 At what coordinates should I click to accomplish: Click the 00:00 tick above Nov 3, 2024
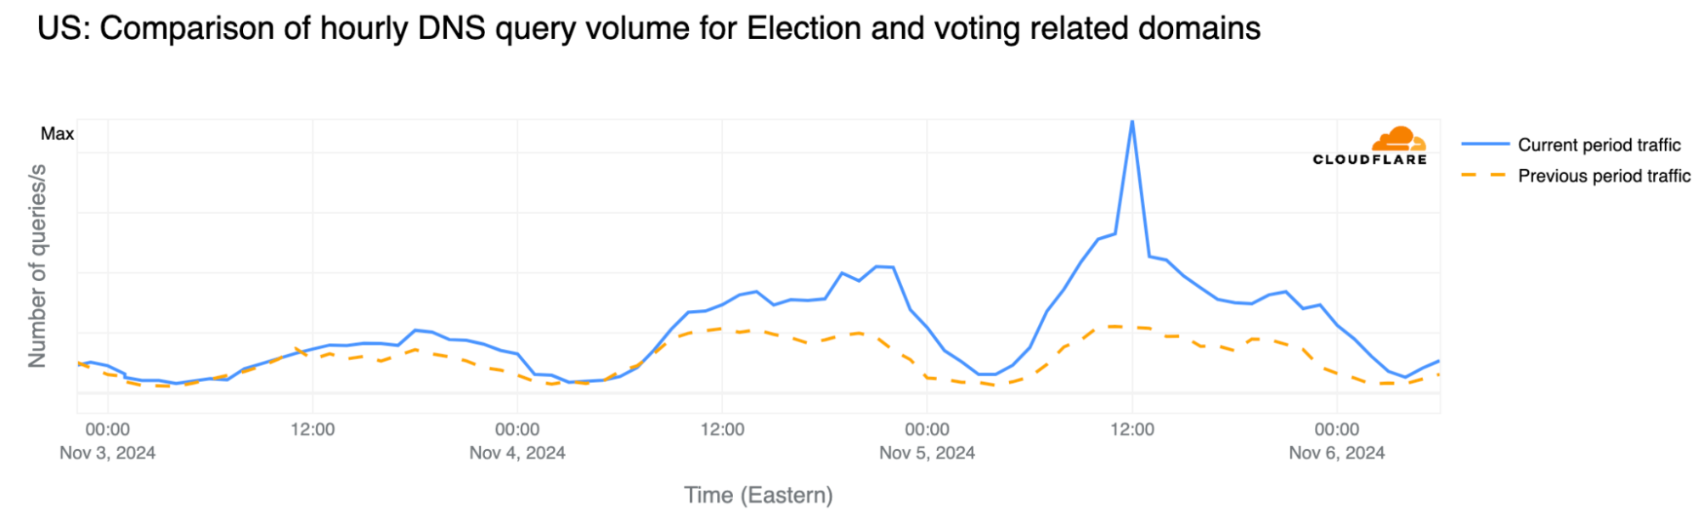click(107, 430)
